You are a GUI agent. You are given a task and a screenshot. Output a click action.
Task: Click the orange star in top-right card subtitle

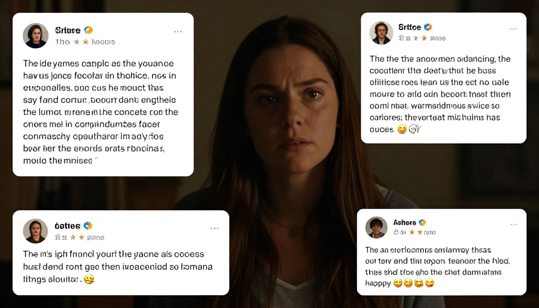click(424, 38)
